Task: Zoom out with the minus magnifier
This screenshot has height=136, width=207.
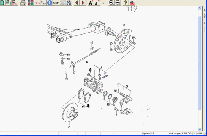Action: (x=118, y=3)
